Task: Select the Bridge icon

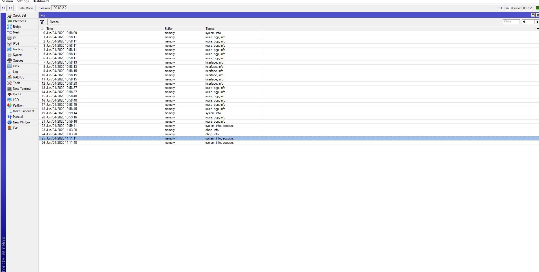Action: click(10, 27)
